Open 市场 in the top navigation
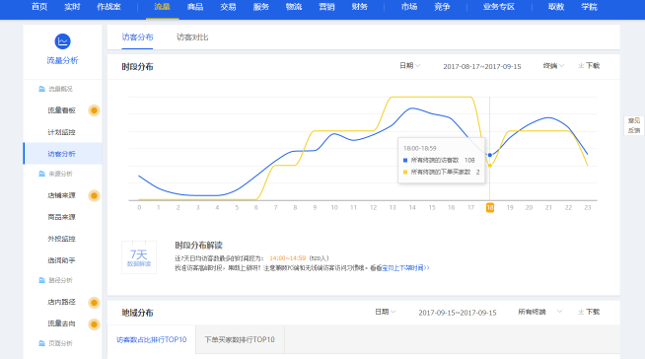This screenshot has width=645, height=359. (x=409, y=7)
